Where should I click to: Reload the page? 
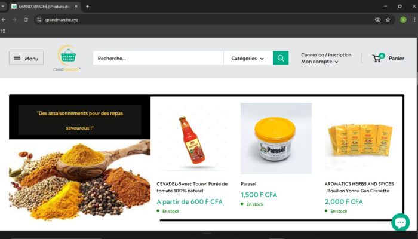[x=26, y=20]
